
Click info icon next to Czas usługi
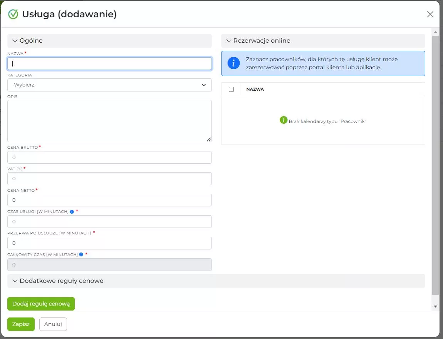(72, 212)
